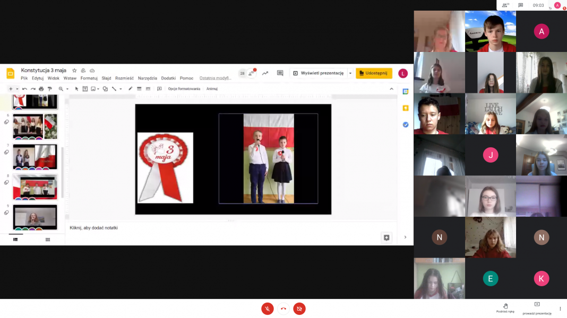The width and height of the screenshot is (567, 318).
Task: Open the Meet chat icon
Action: (521, 5)
